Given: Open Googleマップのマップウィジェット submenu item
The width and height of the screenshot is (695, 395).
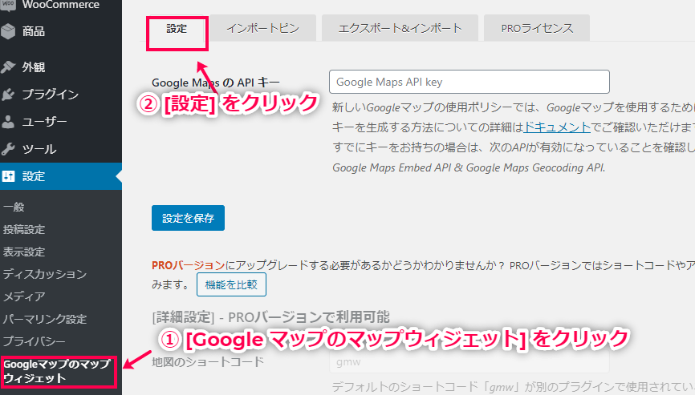Looking at the screenshot, I should click(55, 370).
